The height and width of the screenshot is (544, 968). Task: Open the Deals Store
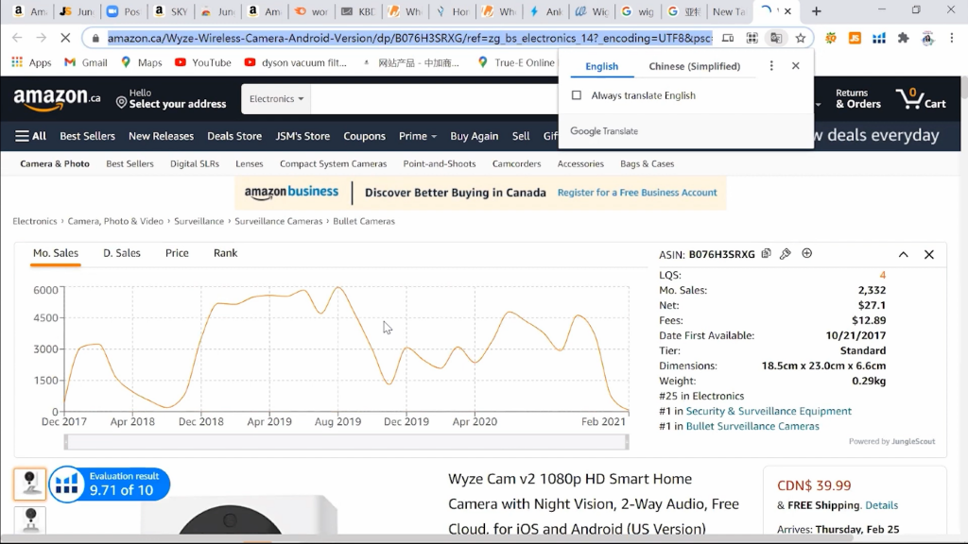point(234,136)
